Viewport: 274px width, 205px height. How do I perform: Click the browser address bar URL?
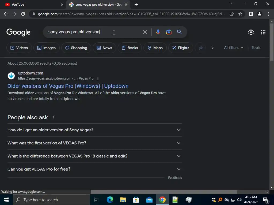tap(131, 14)
